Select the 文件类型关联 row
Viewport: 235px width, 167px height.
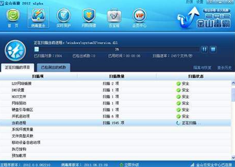point(115,136)
